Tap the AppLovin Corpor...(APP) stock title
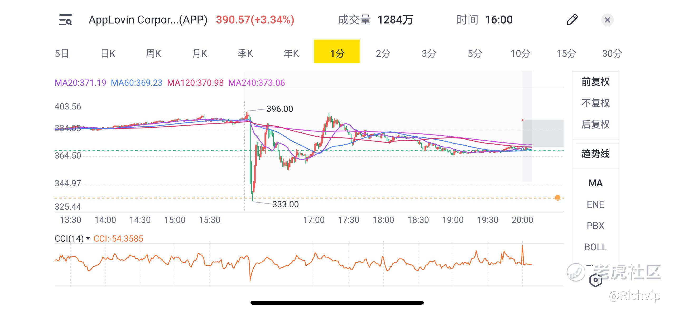This screenshot has width=674, height=311. (148, 20)
